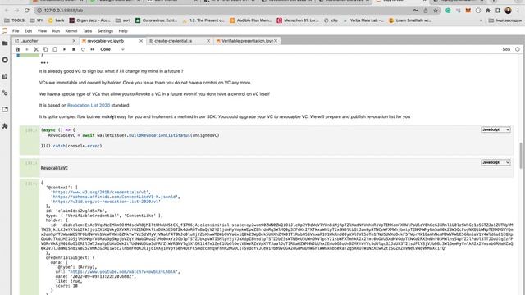
Task: Switch to the Verifiable presentation notebook tab
Action: [247, 41]
